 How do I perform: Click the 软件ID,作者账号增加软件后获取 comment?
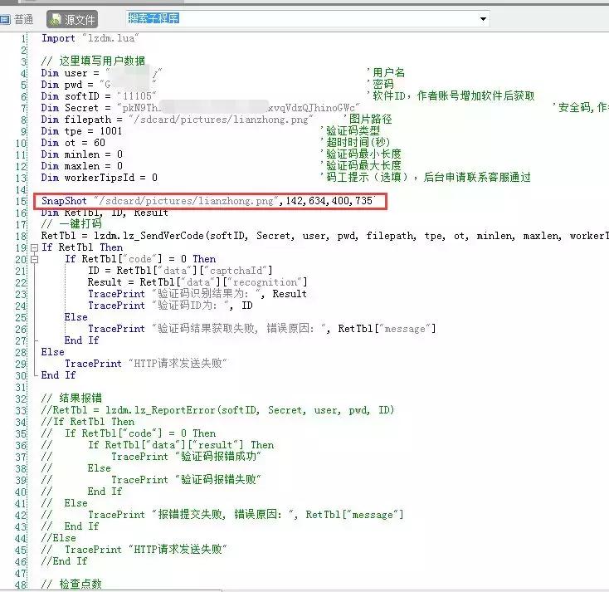[x=451, y=96]
